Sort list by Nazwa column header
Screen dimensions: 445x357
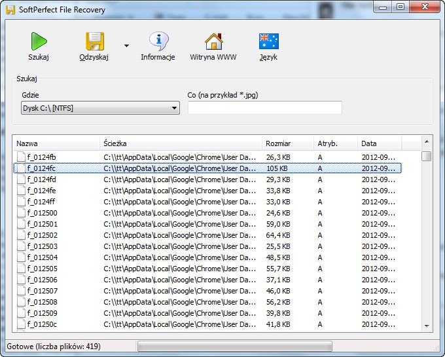point(56,143)
